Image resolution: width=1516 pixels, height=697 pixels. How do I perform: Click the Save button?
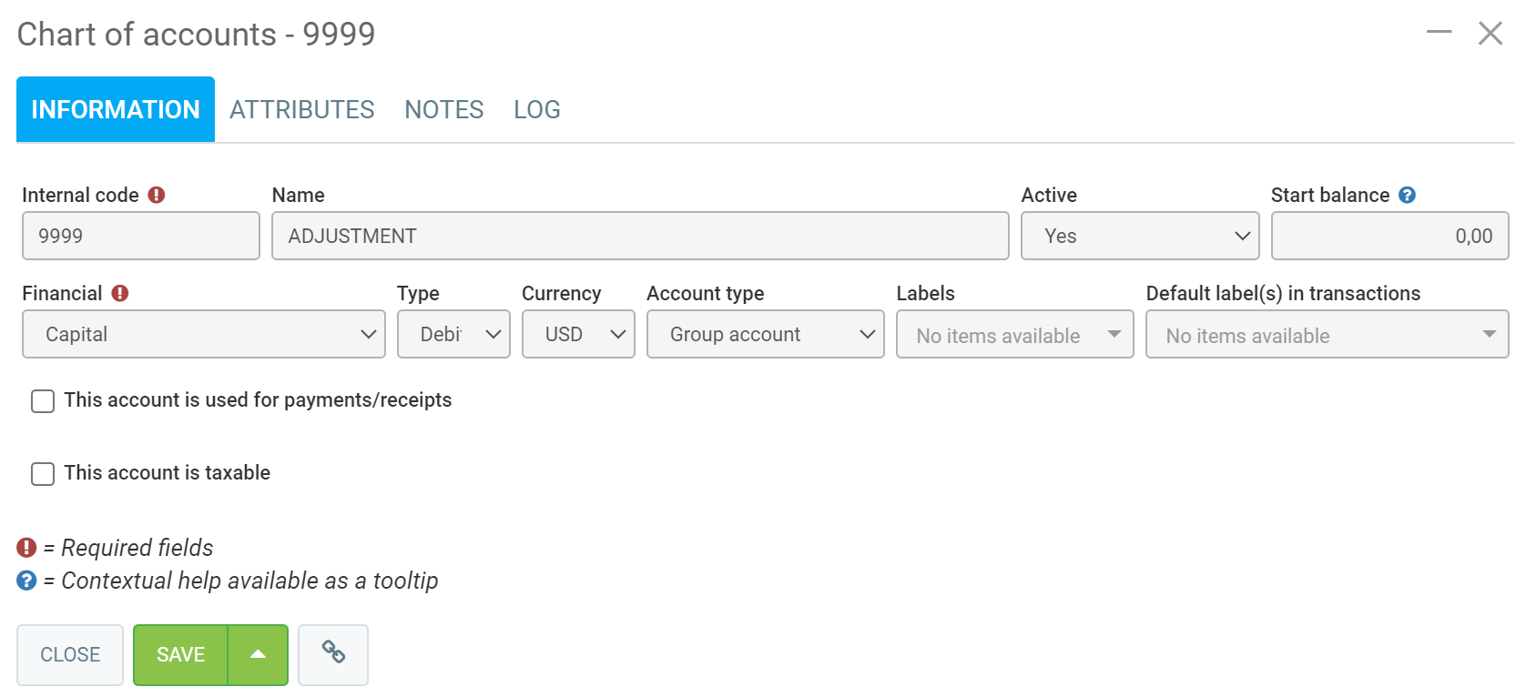pyautogui.click(x=180, y=654)
